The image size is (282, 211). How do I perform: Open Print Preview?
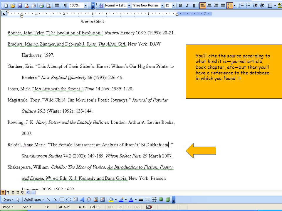48,6
